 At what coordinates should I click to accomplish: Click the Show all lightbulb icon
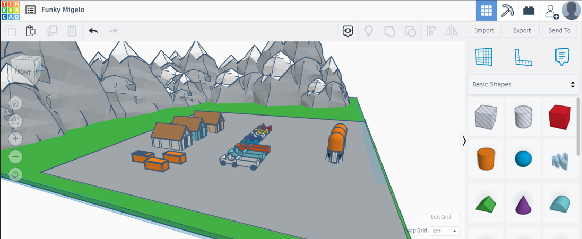pyautogui.click(x=369, y=31)
